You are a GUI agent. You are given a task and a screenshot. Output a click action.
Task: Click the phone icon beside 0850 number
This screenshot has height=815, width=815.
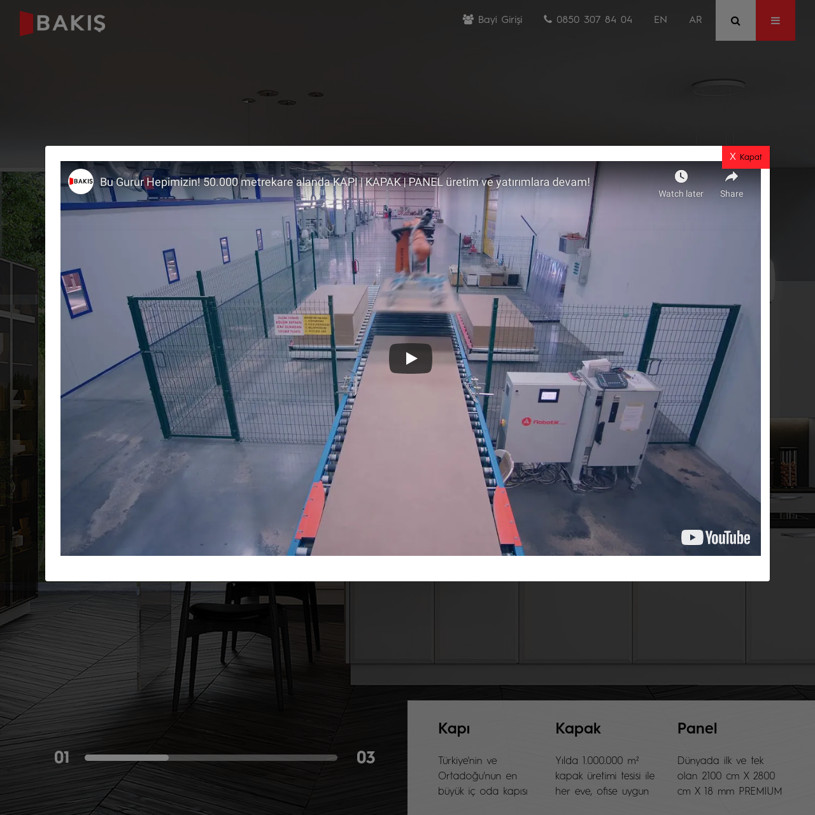point(548,20)
